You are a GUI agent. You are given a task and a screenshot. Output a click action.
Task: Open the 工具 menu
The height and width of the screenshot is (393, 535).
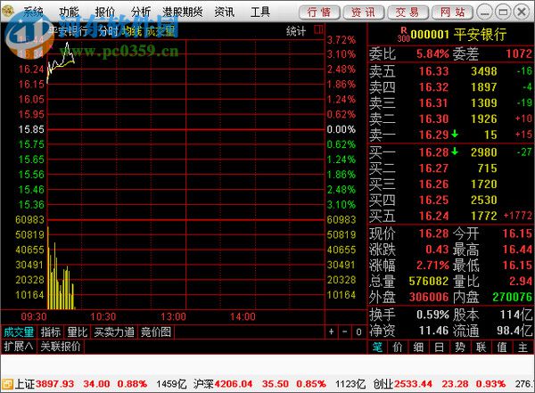(x=260, y=12)
